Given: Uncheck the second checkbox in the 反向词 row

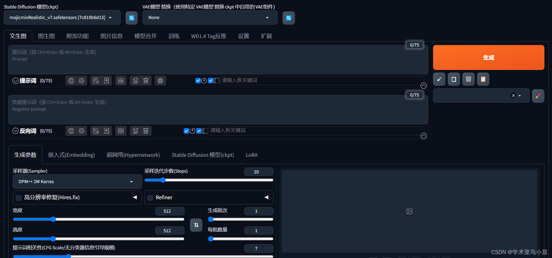Looking at the screenshot, I should (199, 131).
